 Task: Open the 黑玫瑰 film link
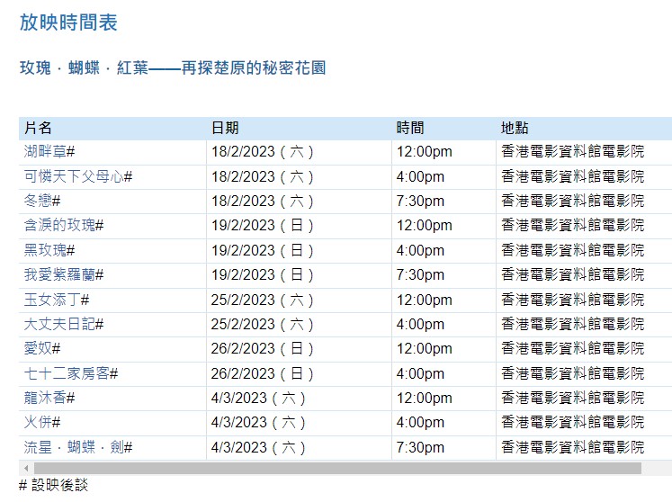[x=45, y=251]
